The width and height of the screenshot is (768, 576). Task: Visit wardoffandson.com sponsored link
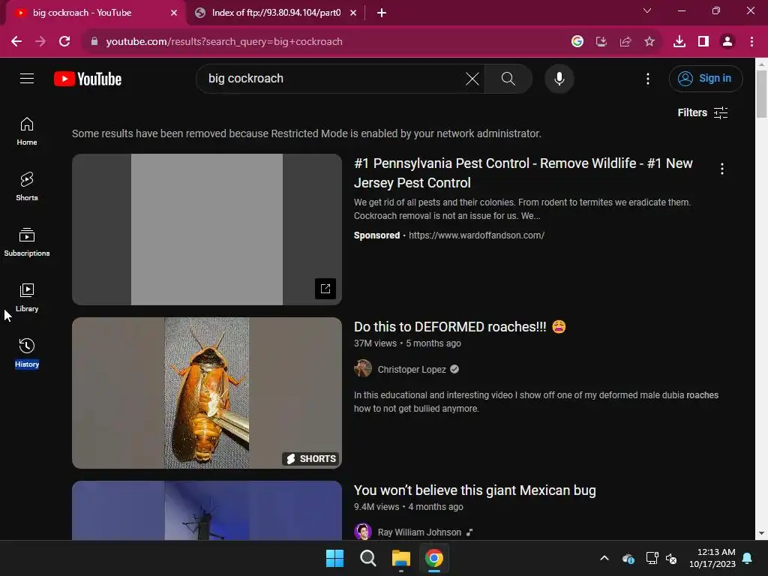476,235
